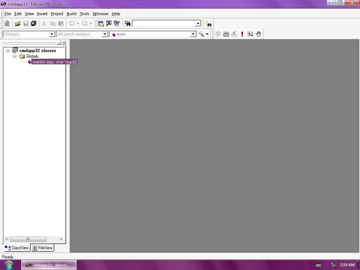Screen dimensions: 360x270
Task: Click the workspace scrollbar left arrow
Action: pyautogui.click(x=6, y=239)
